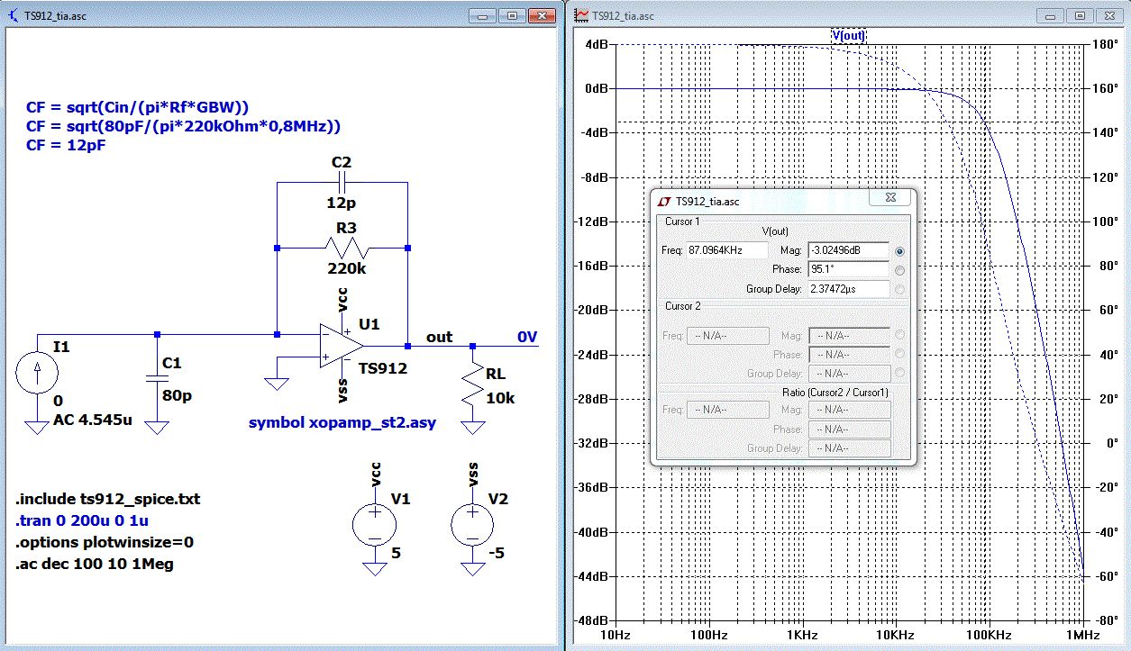Click the Cursor 1 Freq field

tap(727, 250)
